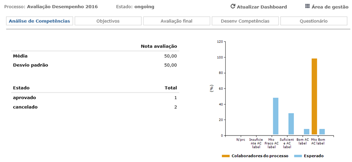Switch to the Objectivos tab
The image size is (352, 162).
(x=108, y=21)
